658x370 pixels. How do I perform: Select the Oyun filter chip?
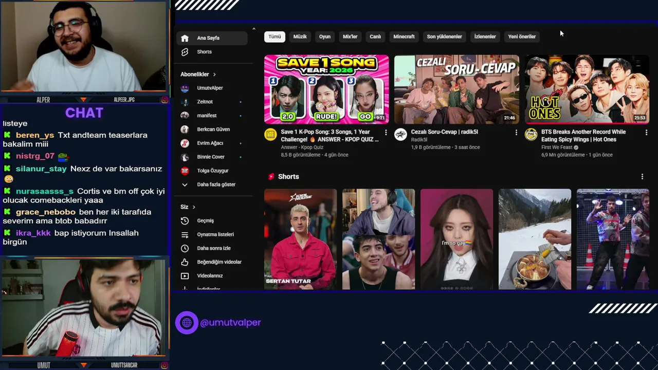coord(325,36)
